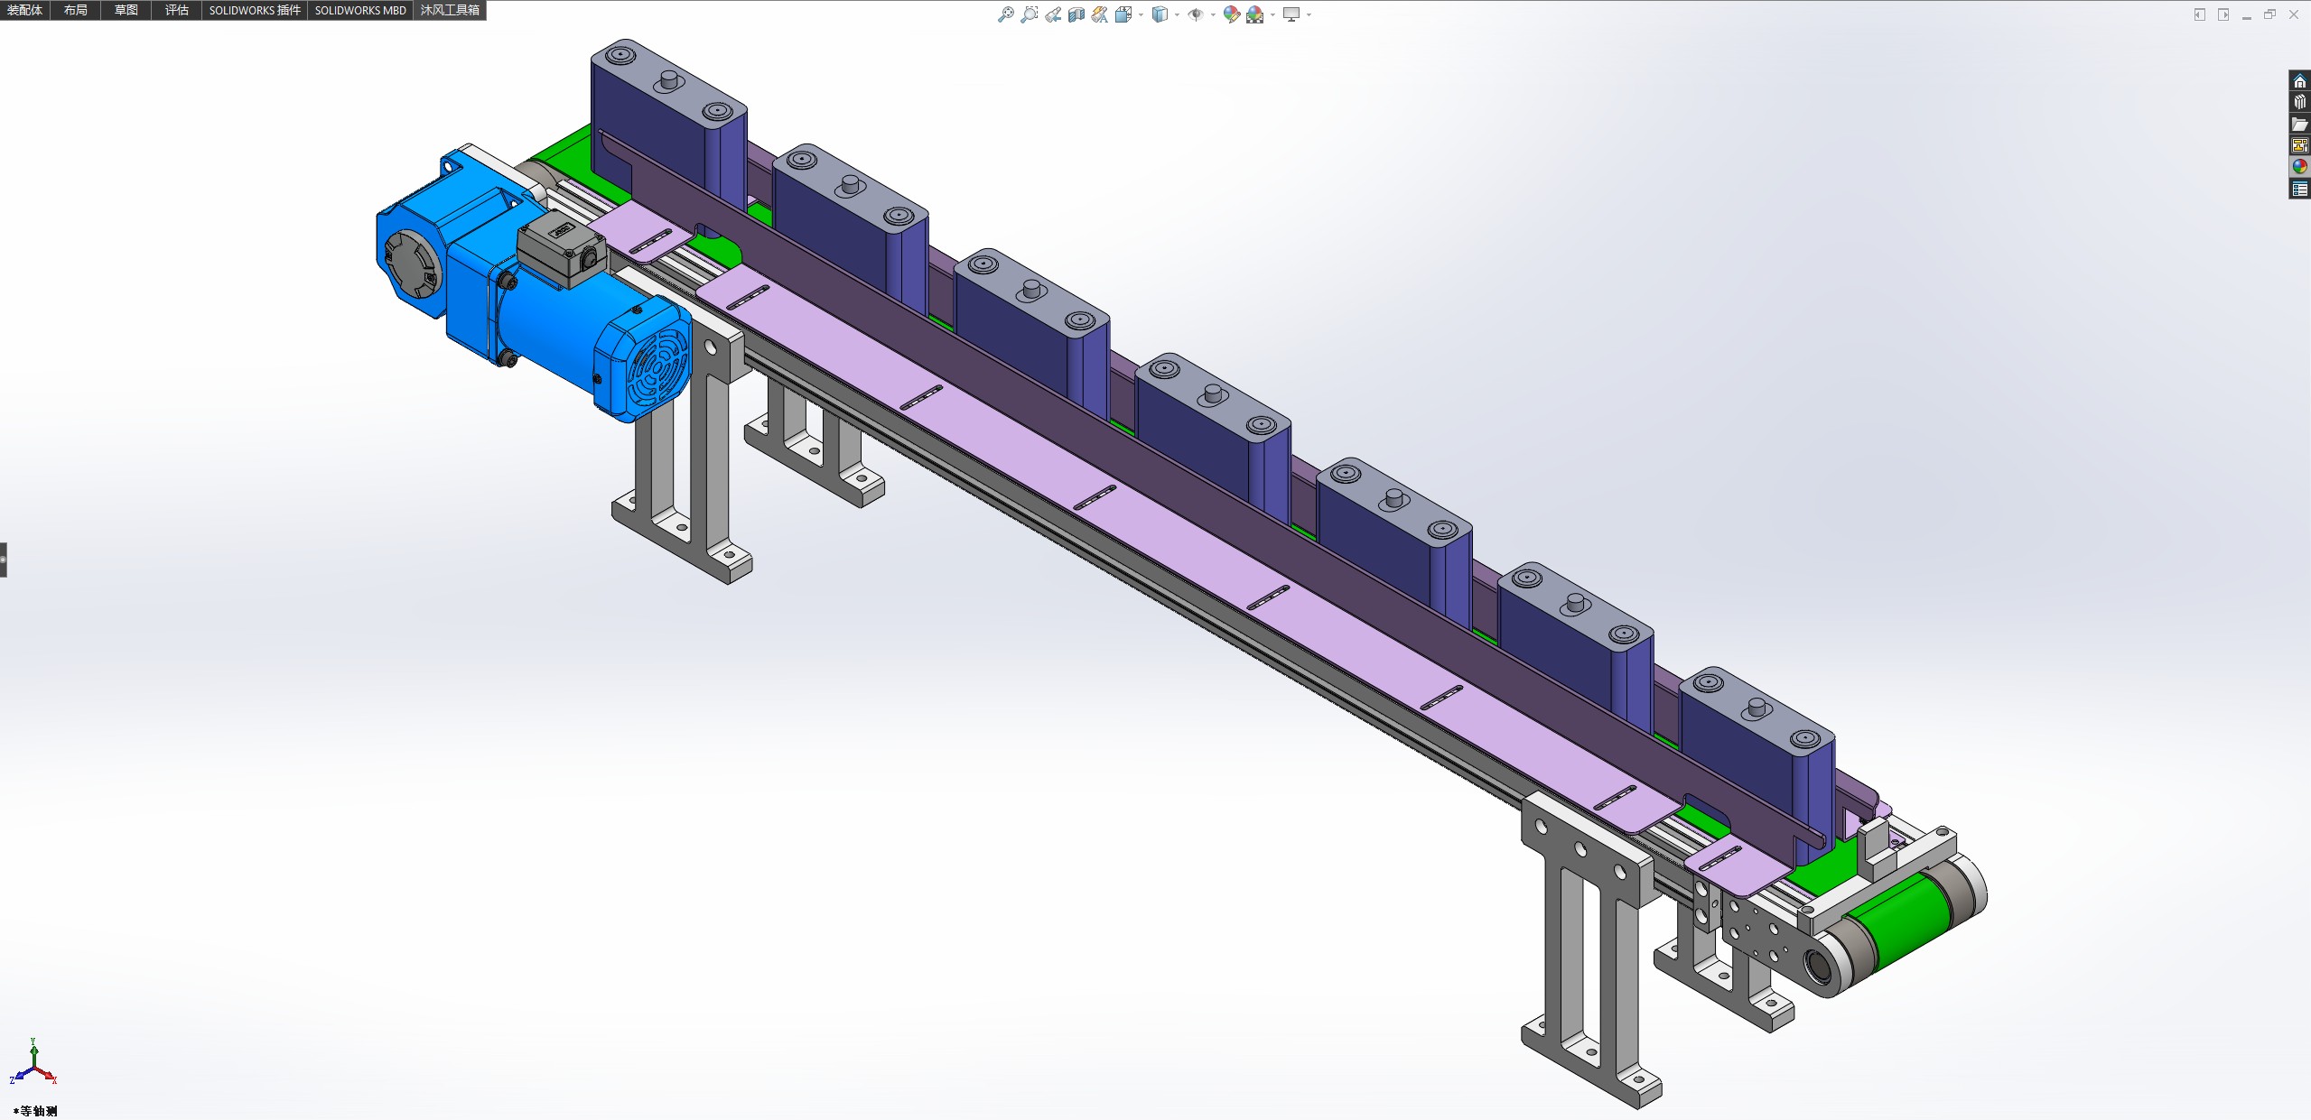Expand the Hide/Show Items dropdown arrow
The height and width of the screenshot is (1120, 2311).
coord(1213,15)
